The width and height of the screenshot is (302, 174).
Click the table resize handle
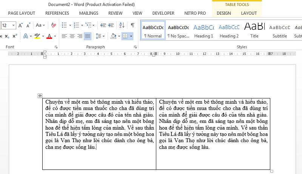[272, 171]
